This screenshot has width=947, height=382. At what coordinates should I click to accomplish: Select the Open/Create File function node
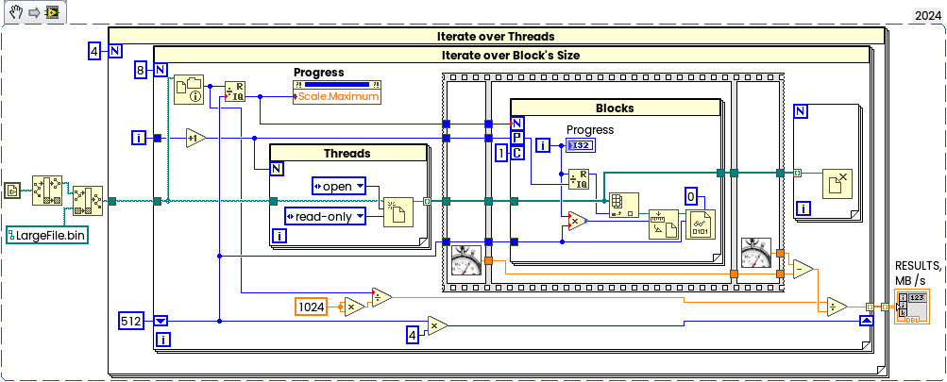point(398,212)
